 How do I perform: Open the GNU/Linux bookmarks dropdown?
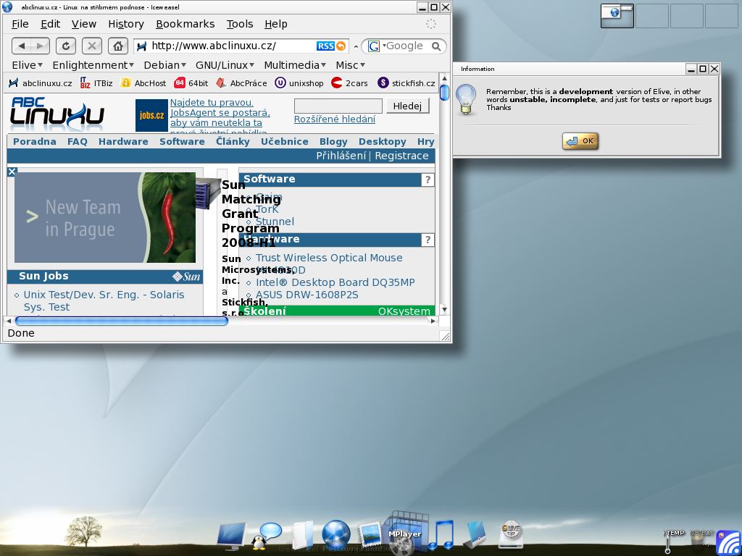[x=225, y=65]
